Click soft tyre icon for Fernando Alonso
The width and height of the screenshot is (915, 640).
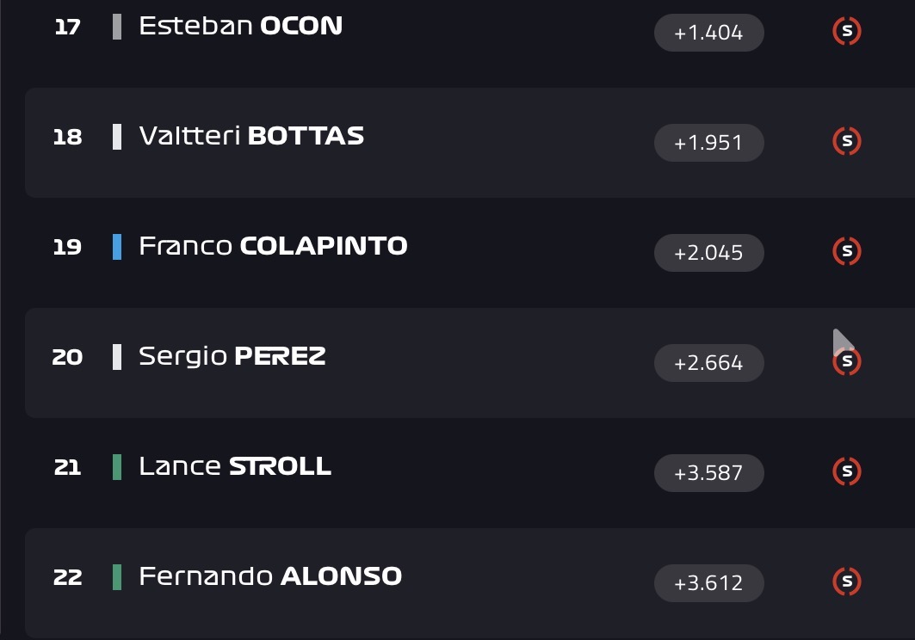pyautogui.click(x=847, y=582)
